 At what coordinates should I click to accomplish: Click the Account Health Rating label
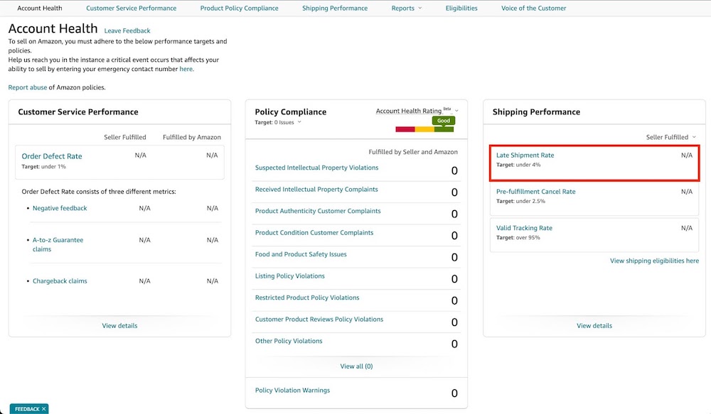[408, 111]
